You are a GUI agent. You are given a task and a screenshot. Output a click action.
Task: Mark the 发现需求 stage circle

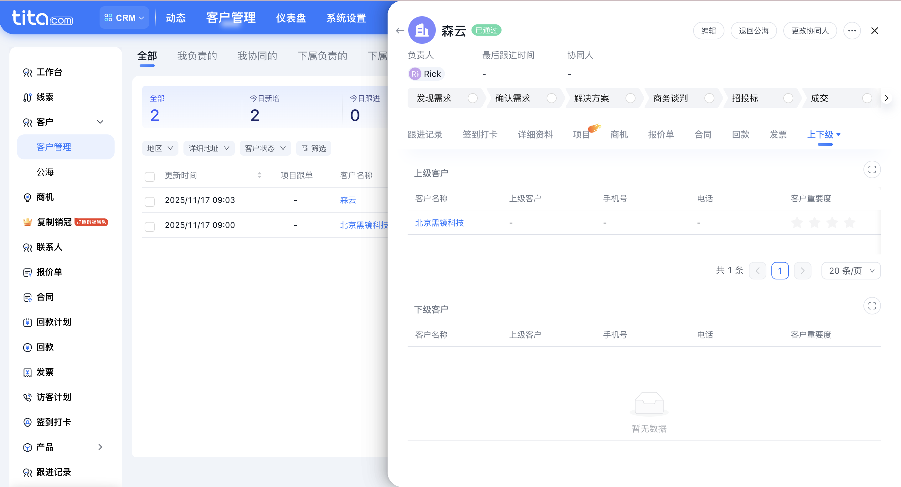tap(473, 98)
